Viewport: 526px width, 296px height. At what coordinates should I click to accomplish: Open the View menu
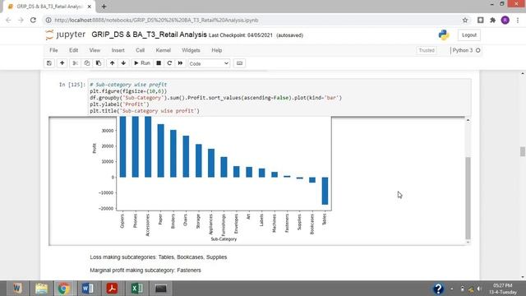tap(95, 50)
